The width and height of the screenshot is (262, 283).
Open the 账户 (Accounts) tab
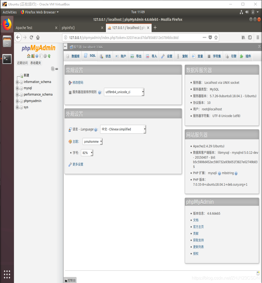(121, 56)
